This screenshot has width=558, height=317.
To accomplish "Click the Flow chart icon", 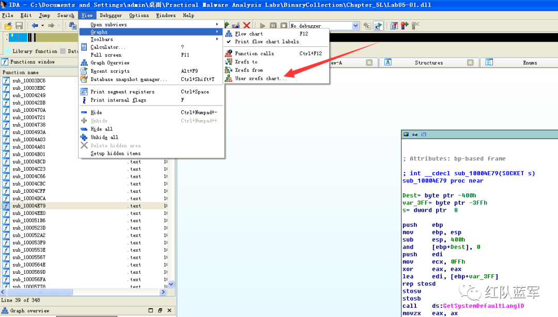I will point(228,34).
